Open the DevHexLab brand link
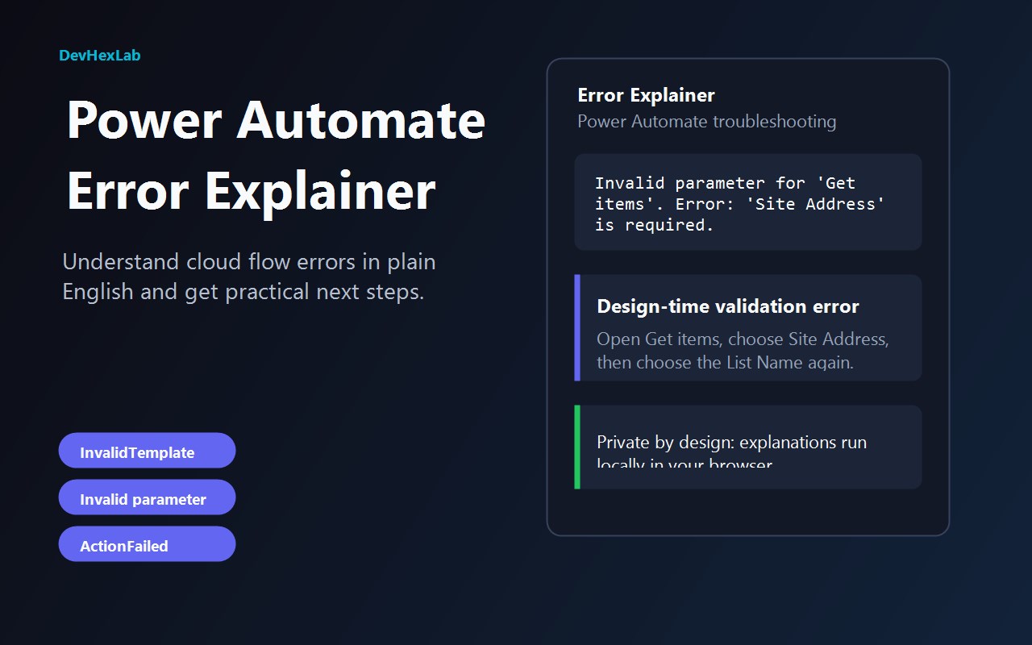 [100, 56]
